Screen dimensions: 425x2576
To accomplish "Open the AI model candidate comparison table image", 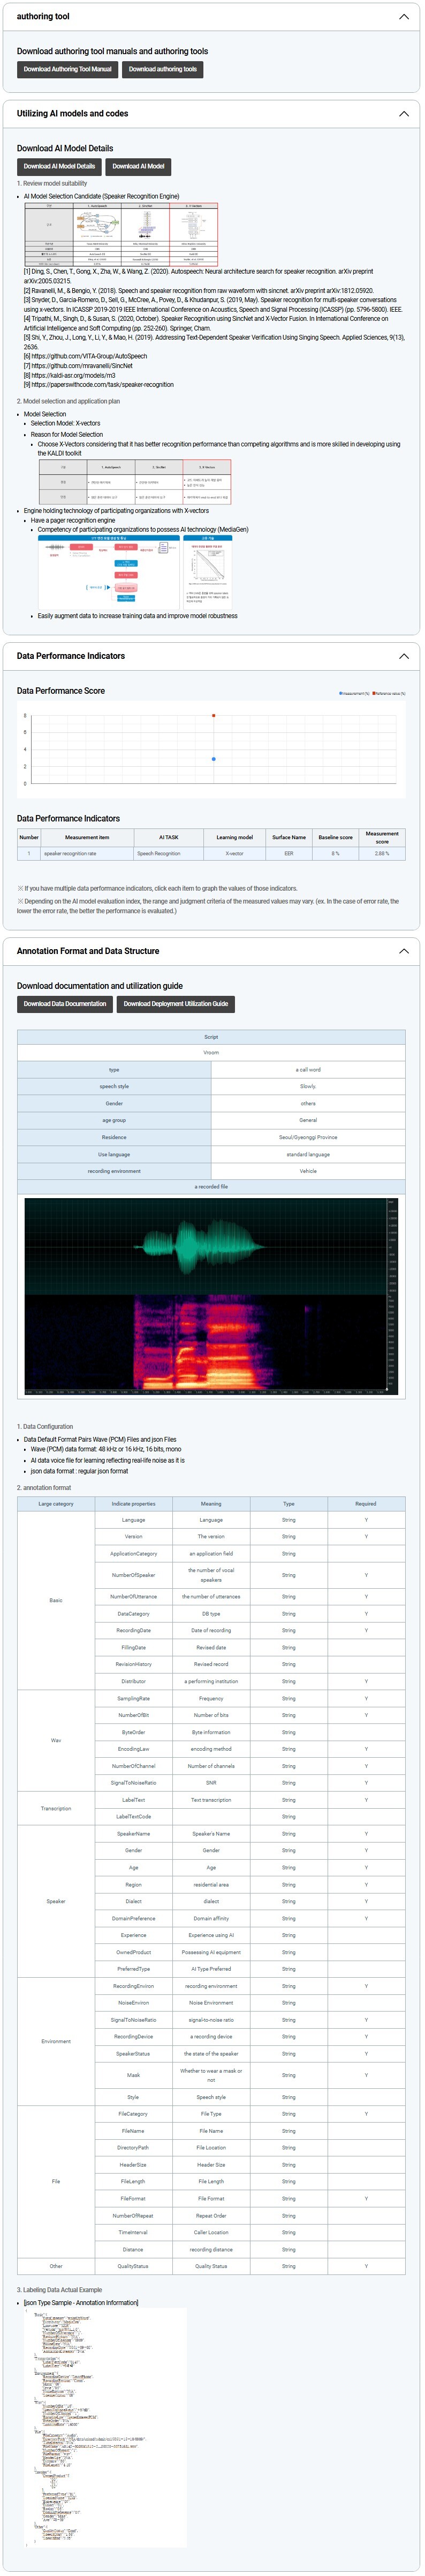I will pos(121,234).
